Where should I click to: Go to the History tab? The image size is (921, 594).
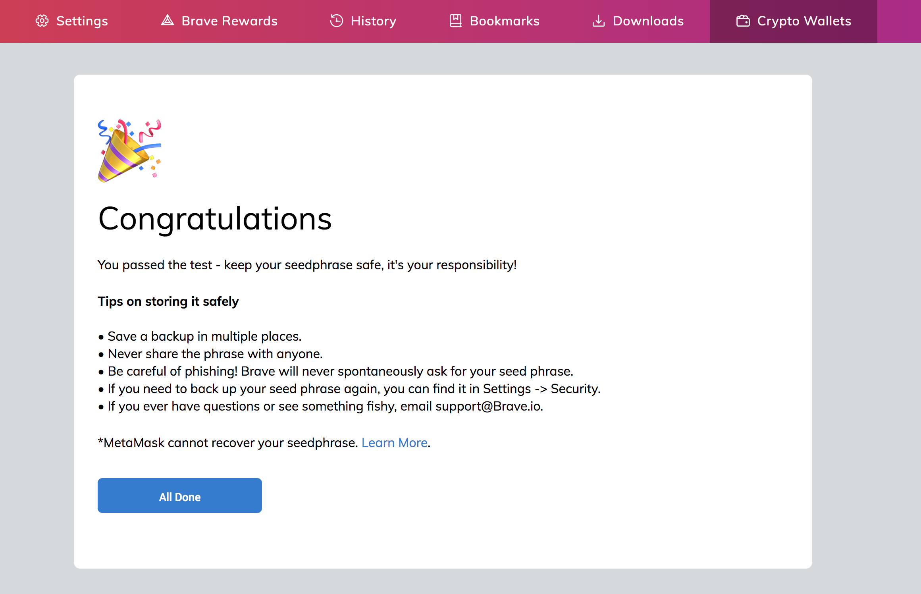point(374,21)
